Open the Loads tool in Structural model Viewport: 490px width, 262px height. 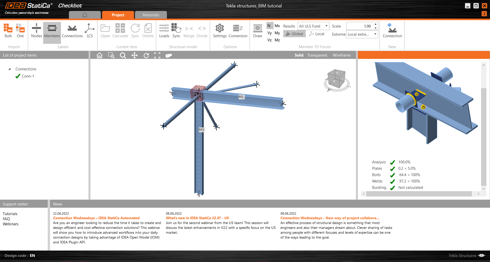click(164, 31)
